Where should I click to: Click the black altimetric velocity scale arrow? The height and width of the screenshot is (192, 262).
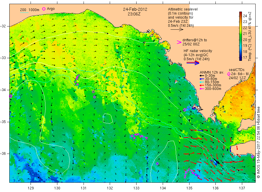coord(177,30)
